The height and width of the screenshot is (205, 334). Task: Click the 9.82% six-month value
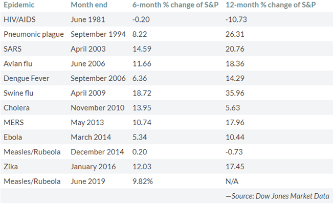click(x=140, y=181)
